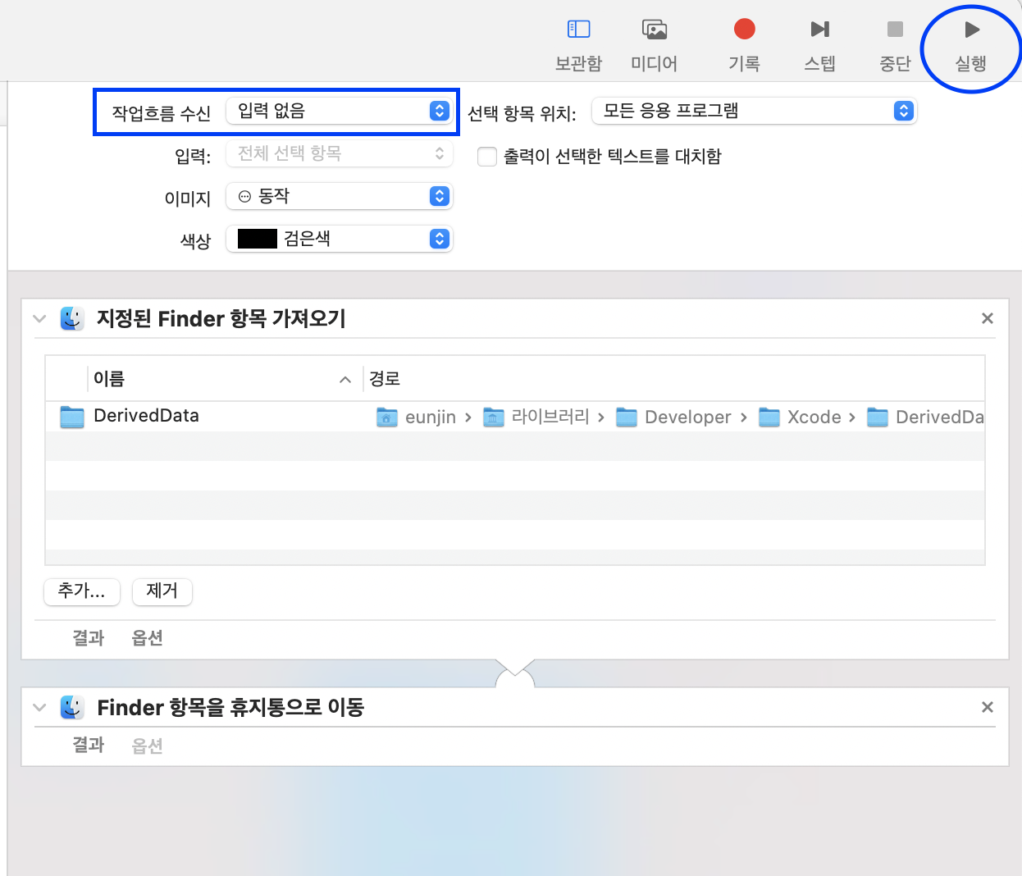Remove the 'Finder 항목을 휴지통으로 이동' action
1022x876 pixels.
(x=988, y=707)
